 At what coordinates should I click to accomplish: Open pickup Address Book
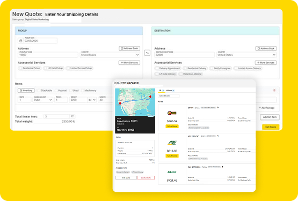click(129, 49)
